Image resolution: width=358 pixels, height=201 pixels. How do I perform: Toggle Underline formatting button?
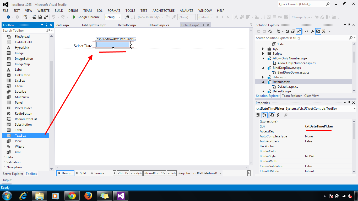228,17
